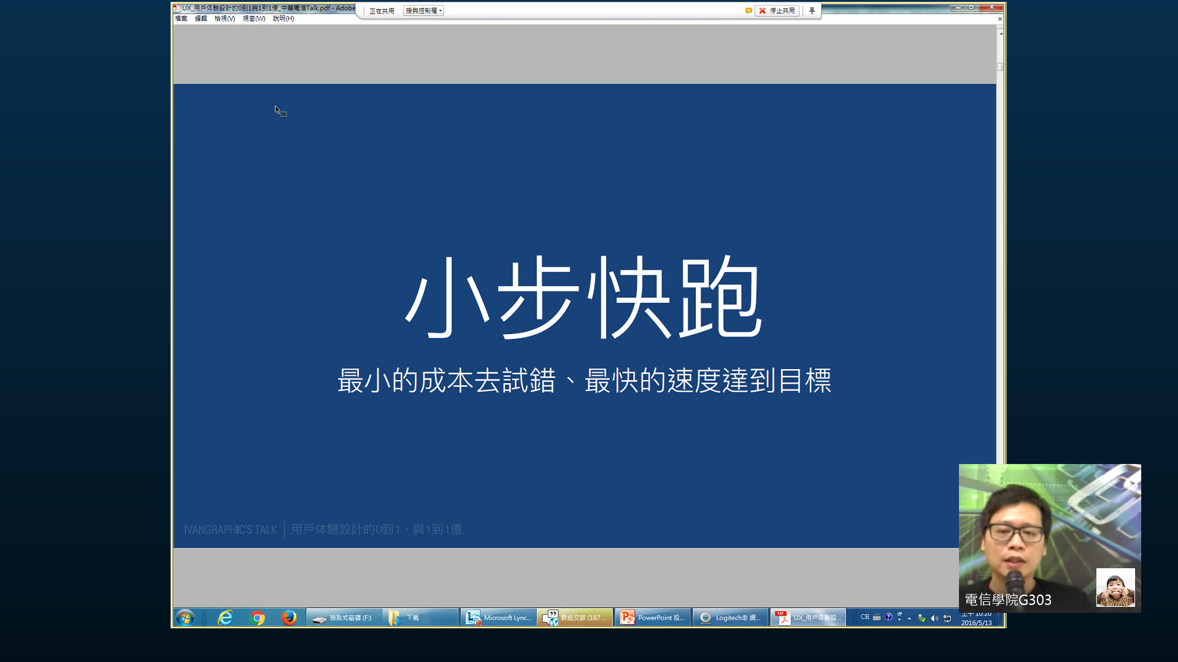
Task: Click the vertical scrollbar thumb of PDF viewer
Action: 1000,67
